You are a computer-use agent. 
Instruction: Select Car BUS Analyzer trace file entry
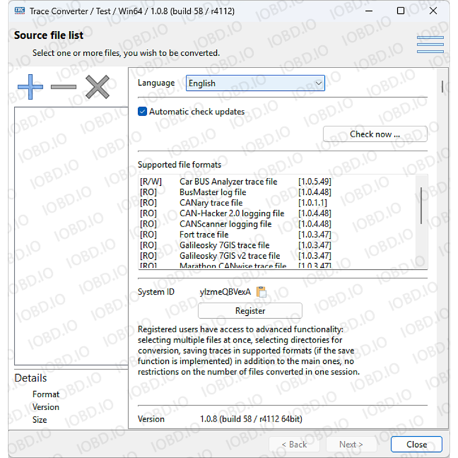coord(228,182)
